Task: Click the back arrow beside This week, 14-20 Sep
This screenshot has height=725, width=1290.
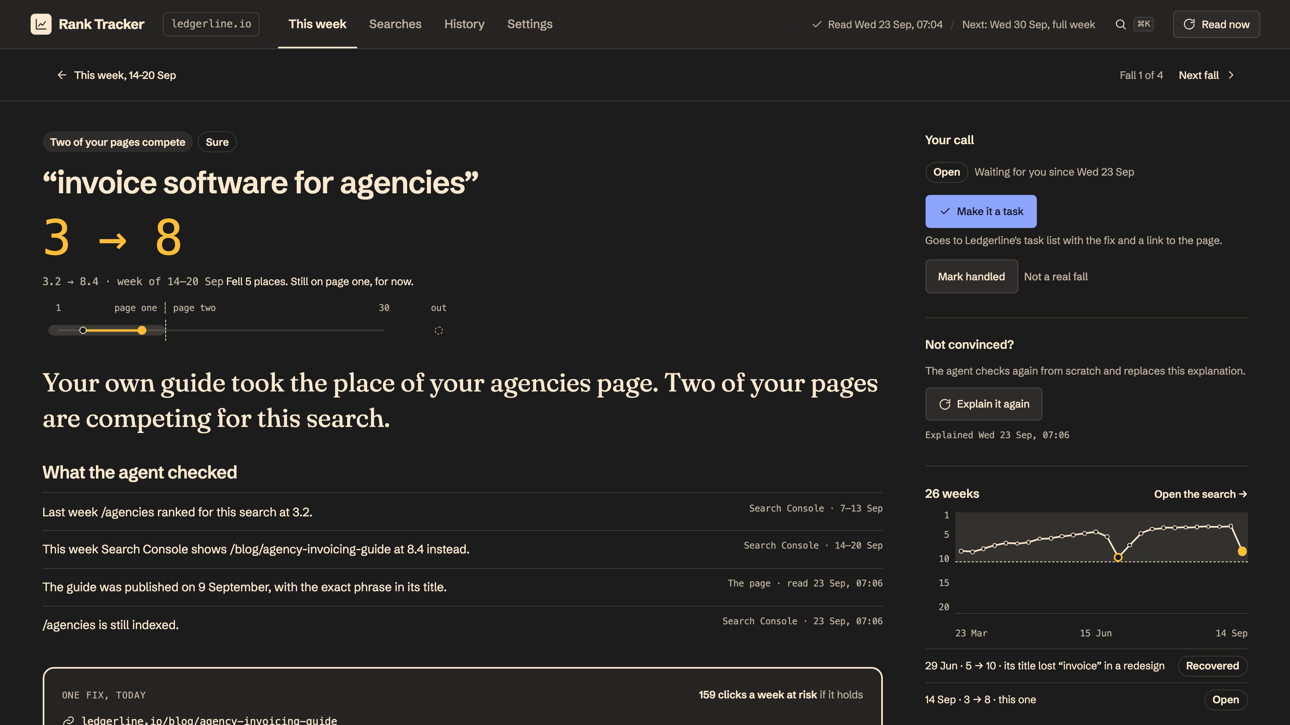Action: pos(62,75)
